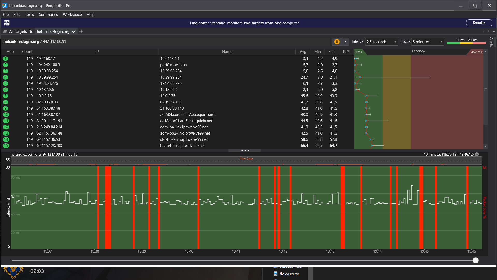This screenshot has height=280, width=497.
Task: Click the timeline slider knob at bottom
Action: [476, 261]
